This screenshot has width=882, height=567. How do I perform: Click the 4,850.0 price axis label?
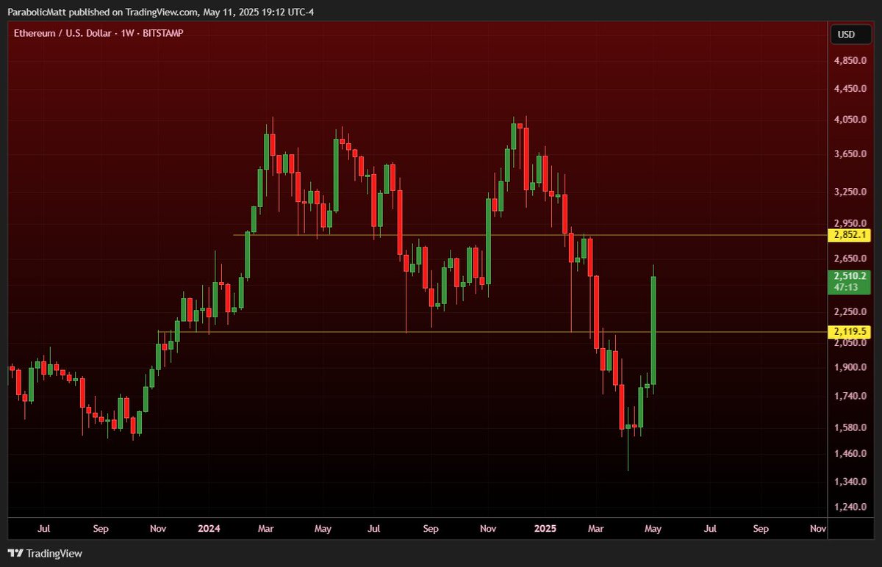point(849,61)
